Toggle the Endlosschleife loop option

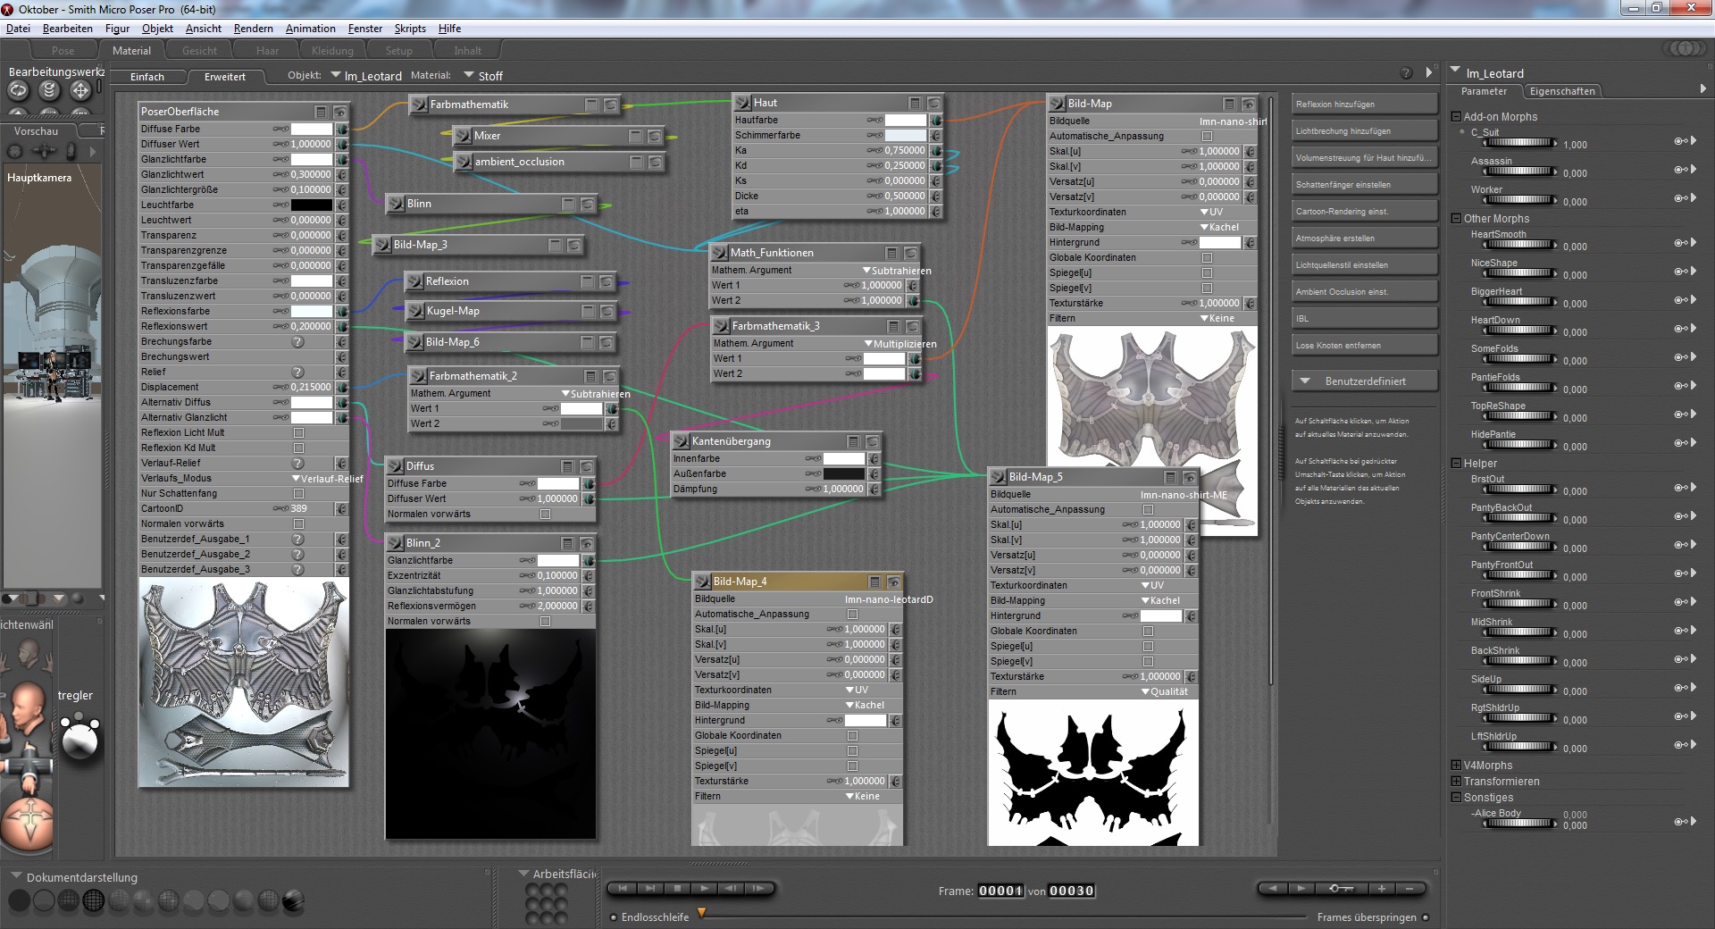(614, 917)
